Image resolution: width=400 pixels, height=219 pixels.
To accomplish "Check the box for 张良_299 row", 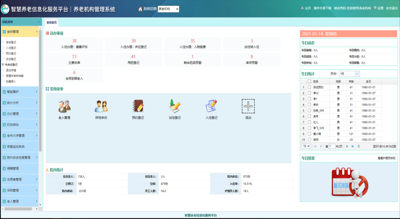I will coord(309,111).
